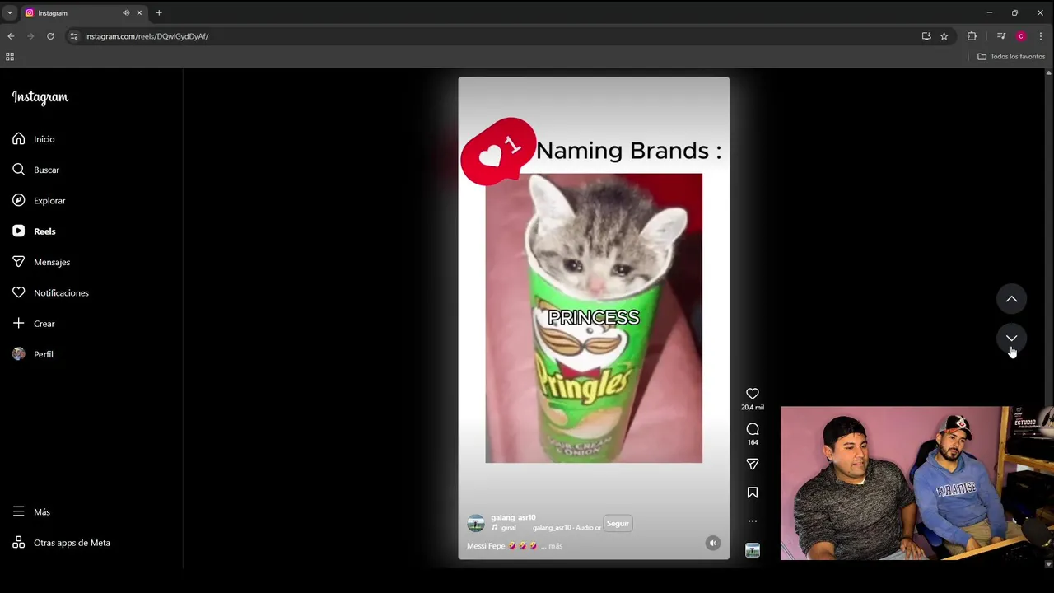
Task: Open a new browser tab with plus
Action: click(x=159, y=12)
